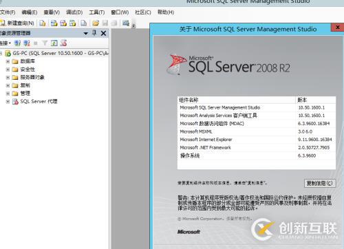Open the 编辑(E) menu
The width and height of the screenshot is (344, 249).
coord(30,12)
